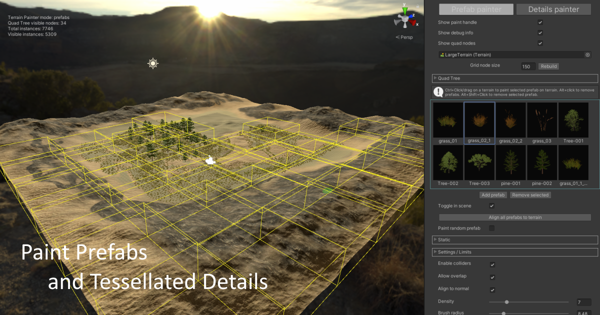Viewport: 600px width, 315px height.
Task: Toggle Enable colliders checkbox
Action: [492, 264]
